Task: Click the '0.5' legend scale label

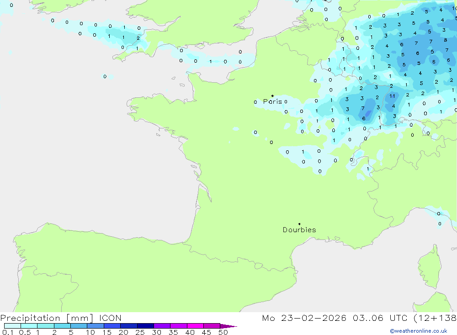Action: [25, 332]
